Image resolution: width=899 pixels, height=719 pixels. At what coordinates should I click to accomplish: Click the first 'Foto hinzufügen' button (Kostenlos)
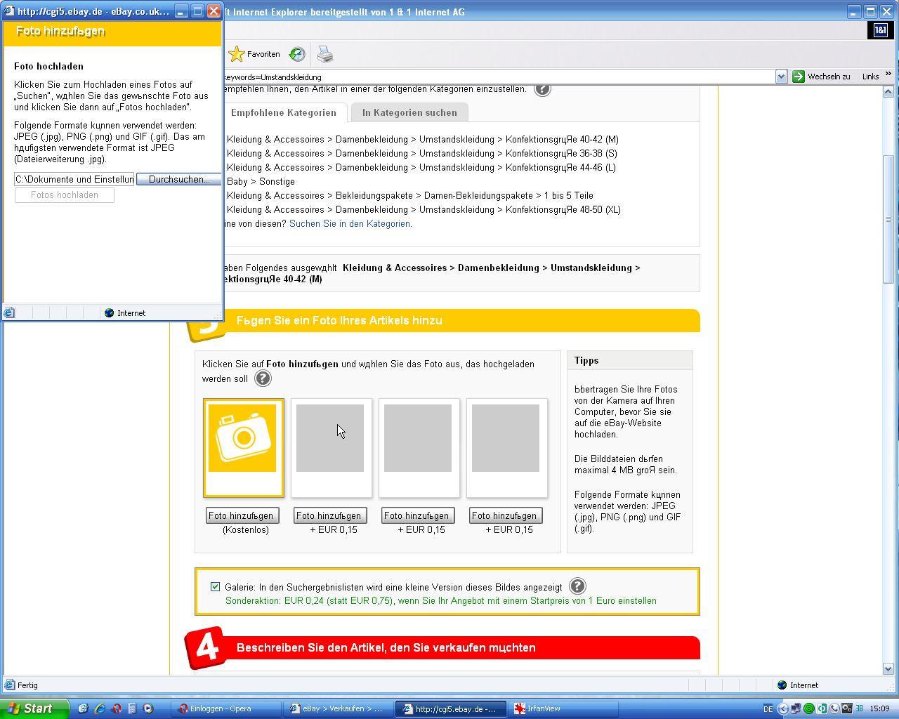click(243, 515)
